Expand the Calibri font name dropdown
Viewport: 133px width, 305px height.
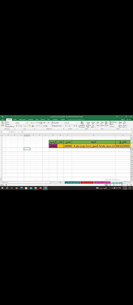26,123
